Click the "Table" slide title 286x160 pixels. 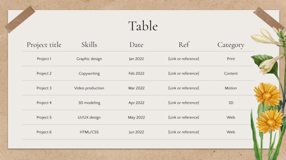(143, 26)
